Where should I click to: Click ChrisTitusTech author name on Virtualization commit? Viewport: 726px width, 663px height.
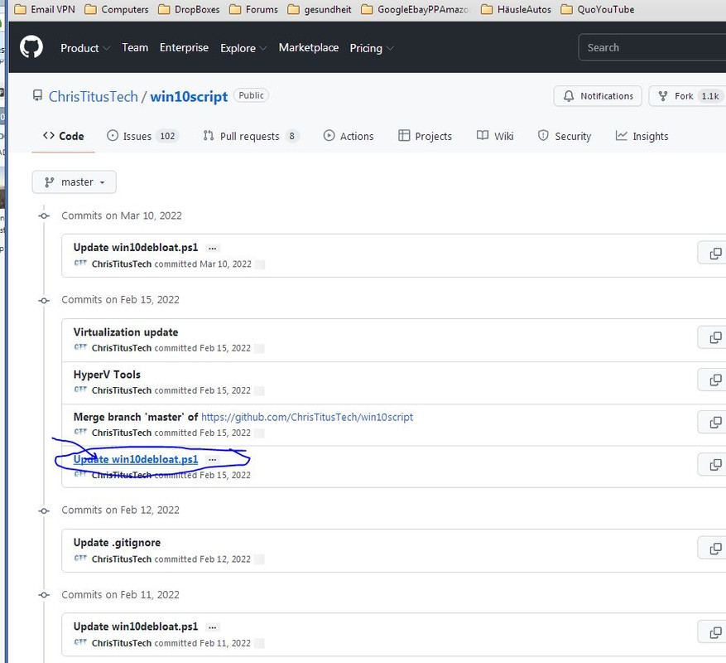[x=122, y=348]
